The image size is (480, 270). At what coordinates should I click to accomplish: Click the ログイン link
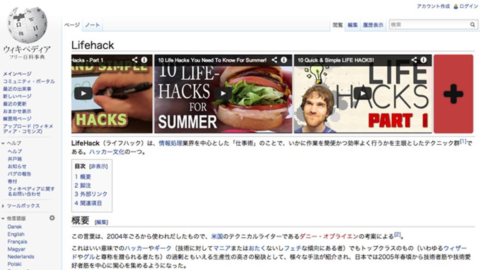pos(468,6)
